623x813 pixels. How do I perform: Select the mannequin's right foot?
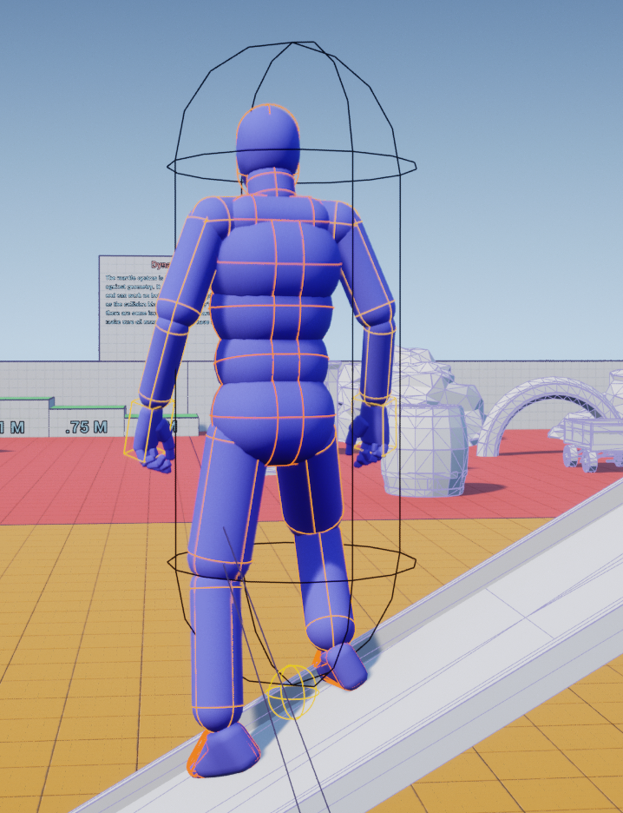pyautogui.click(x=341, y=664)
